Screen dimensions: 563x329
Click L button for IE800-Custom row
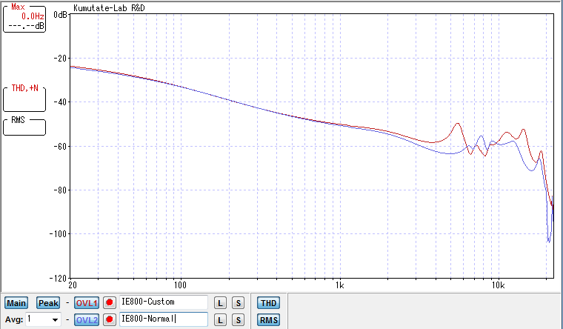point(220,303)
